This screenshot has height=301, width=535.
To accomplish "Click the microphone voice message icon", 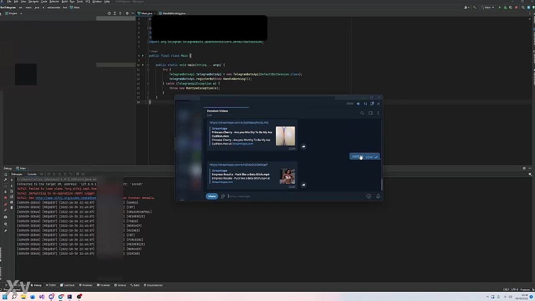I will pyautogui.click(x=378, y=196).
